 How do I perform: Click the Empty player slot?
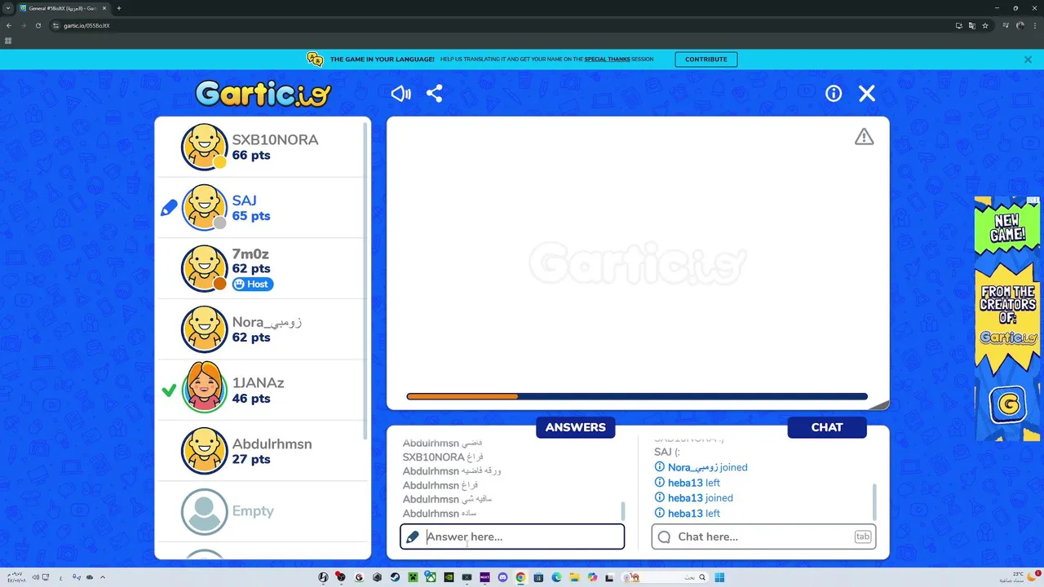pyautogui.click(x=263, y=511)
